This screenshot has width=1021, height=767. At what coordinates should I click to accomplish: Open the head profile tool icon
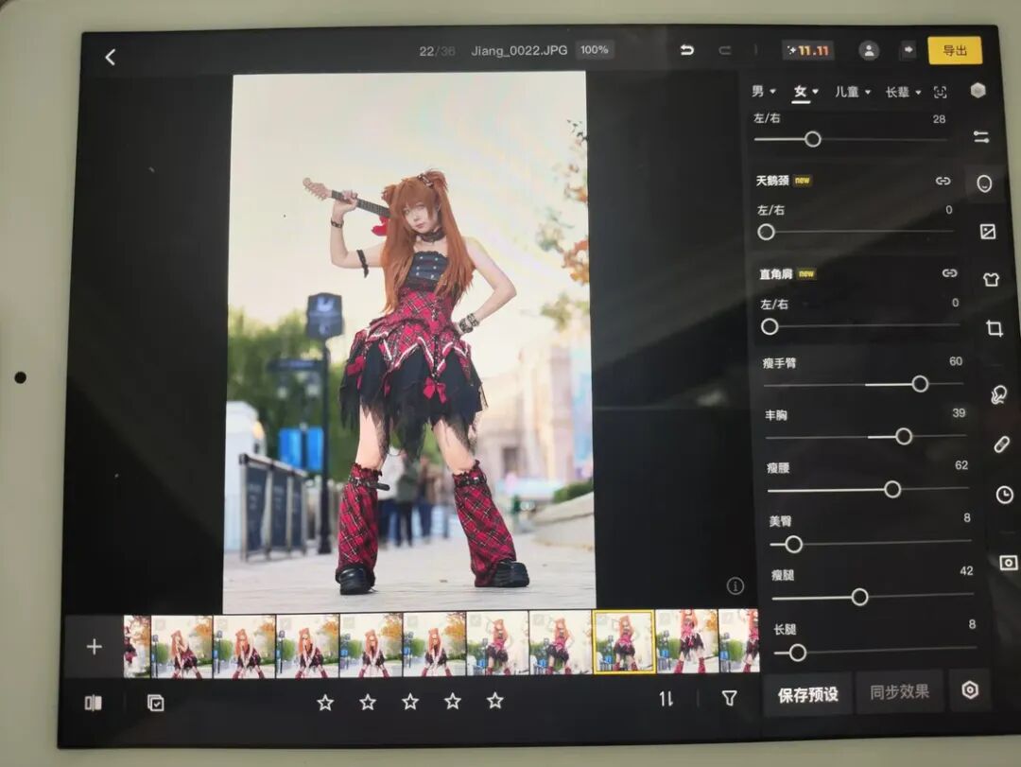point(997,395)
